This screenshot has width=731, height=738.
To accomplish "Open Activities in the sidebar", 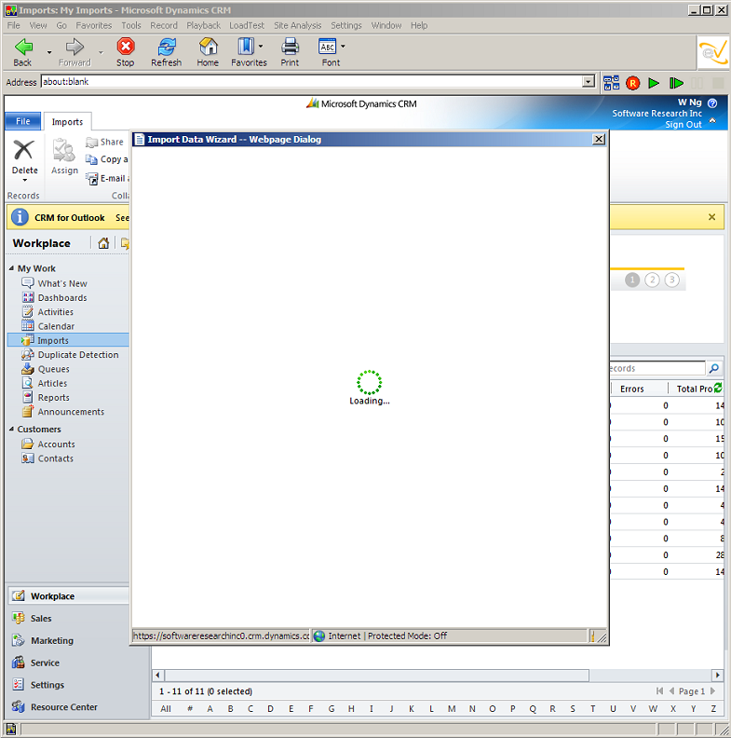I will [56, 312].
